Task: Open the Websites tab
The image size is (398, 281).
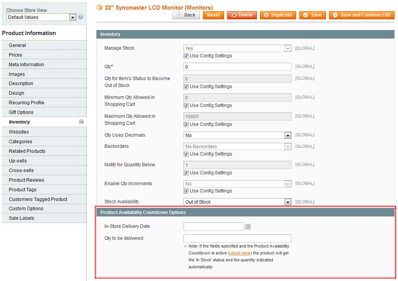Action: 44,132
